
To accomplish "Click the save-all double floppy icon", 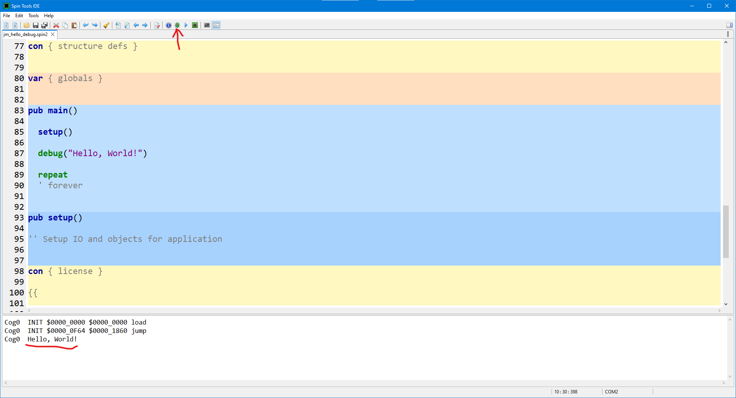I will pyautogui.click(x=44, y=25).
